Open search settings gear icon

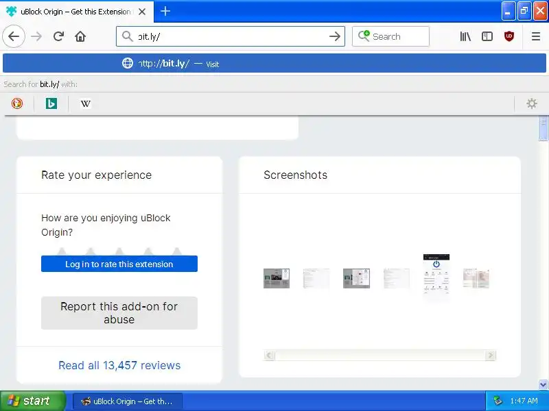click(x=531, y=103)
